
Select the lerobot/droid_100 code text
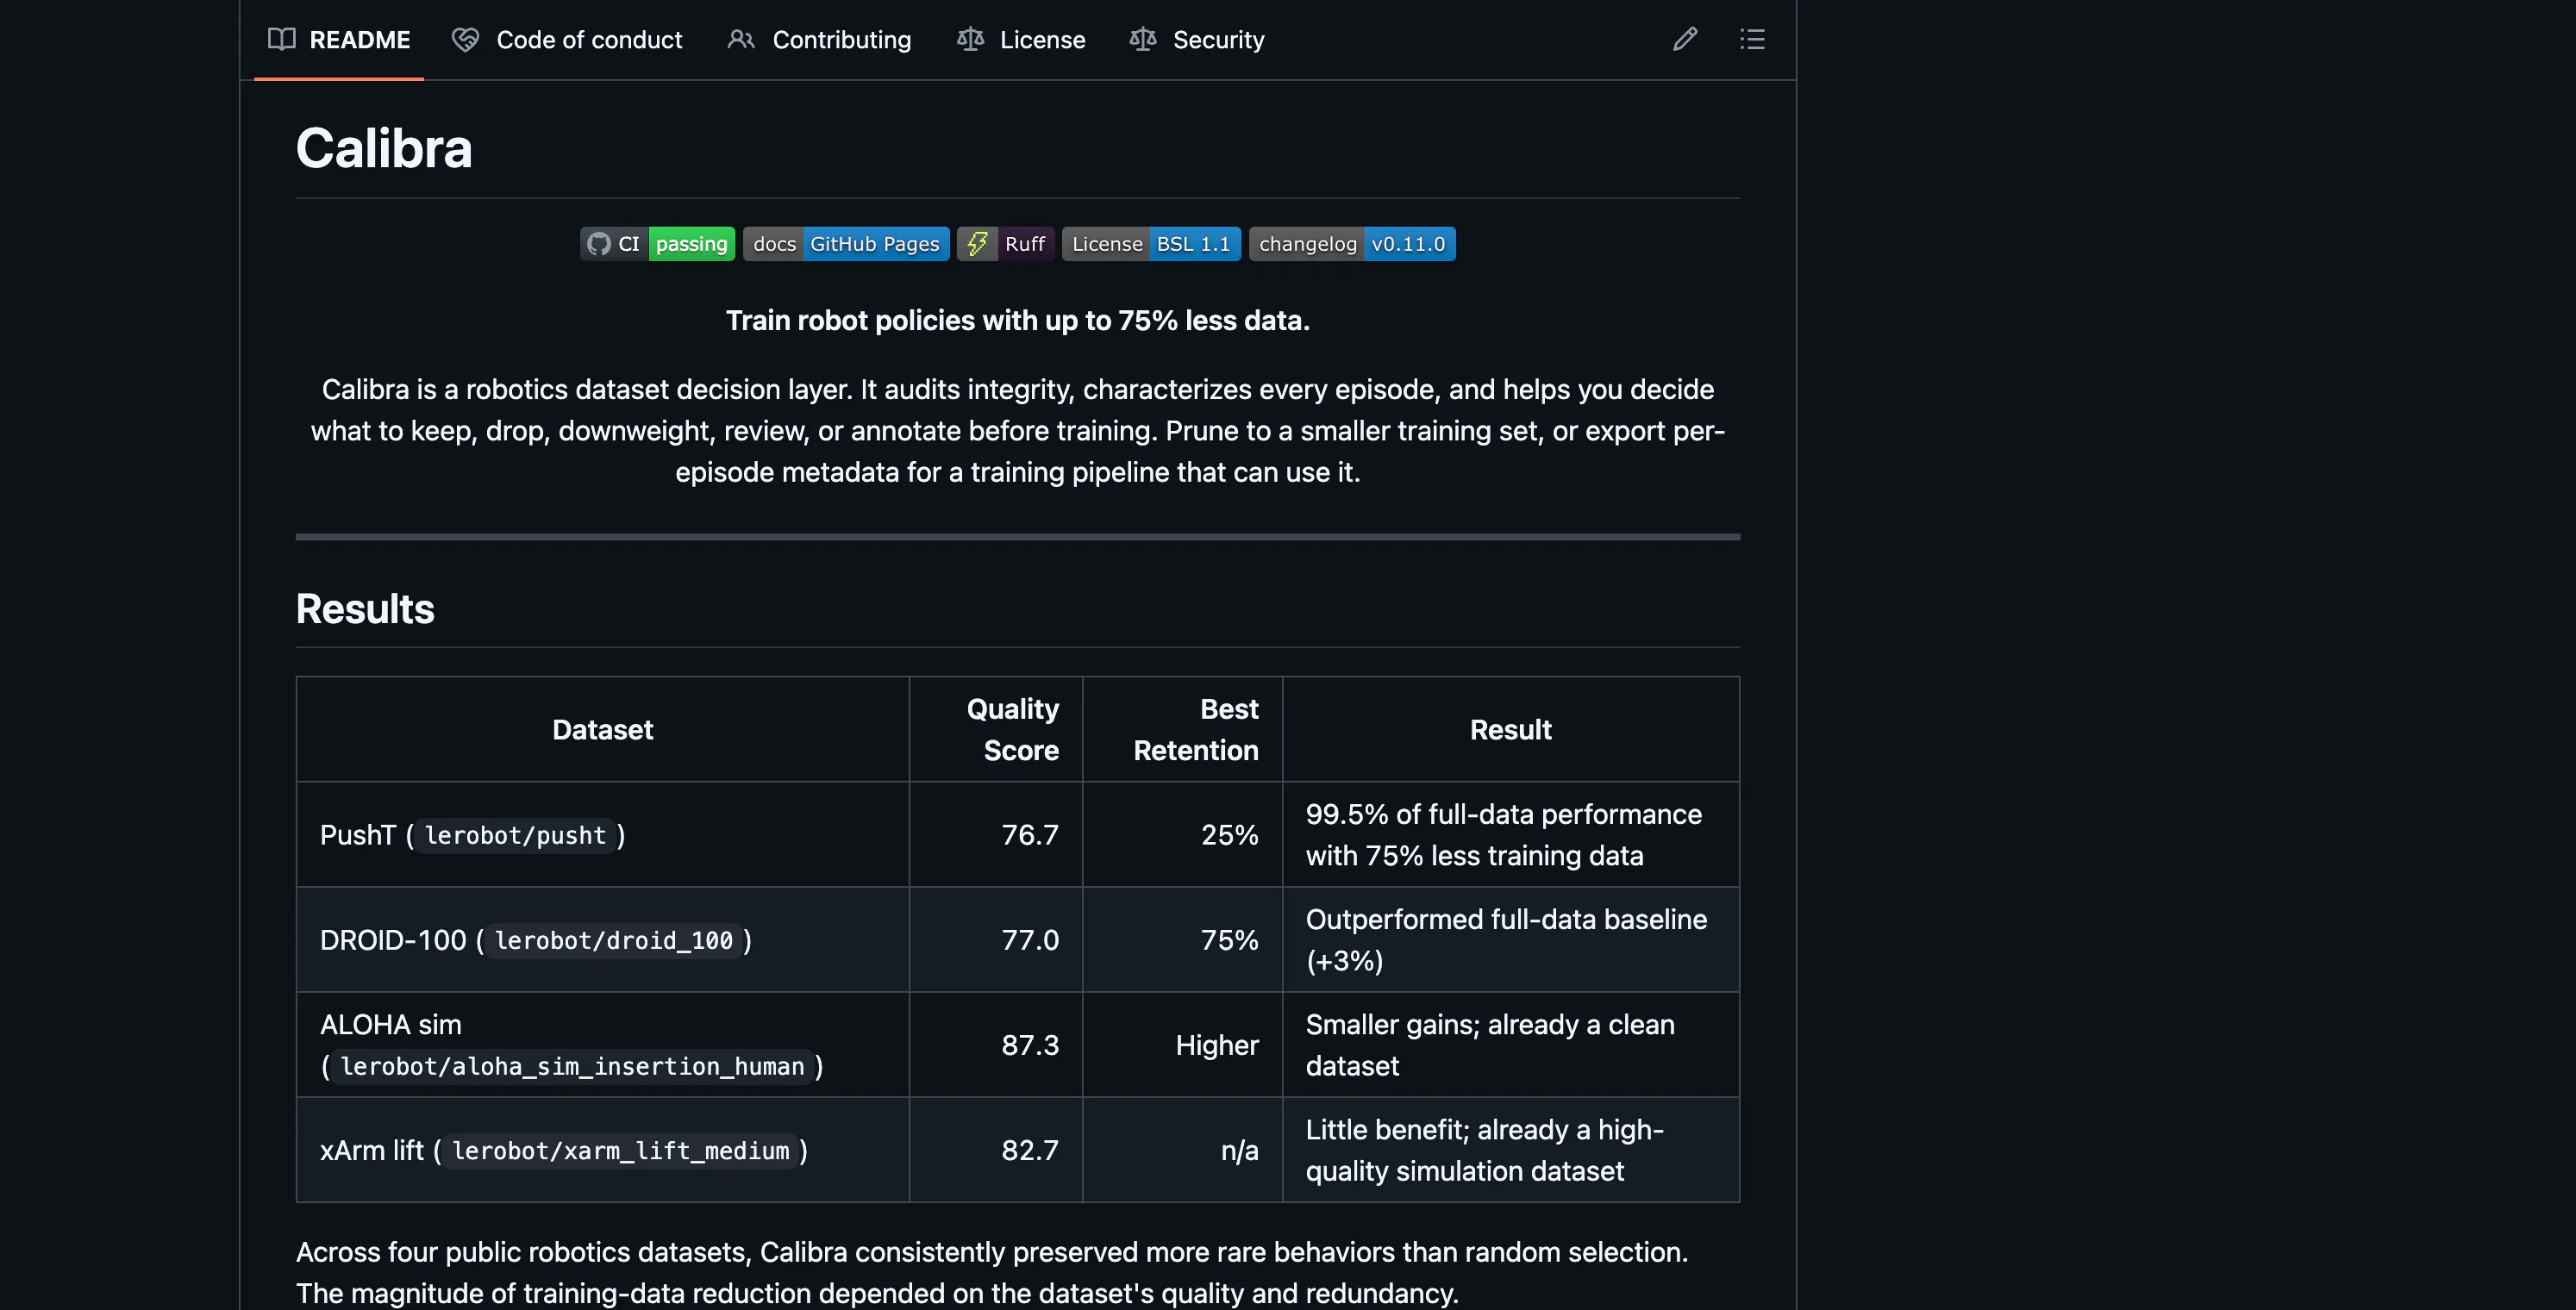point(614,940)
